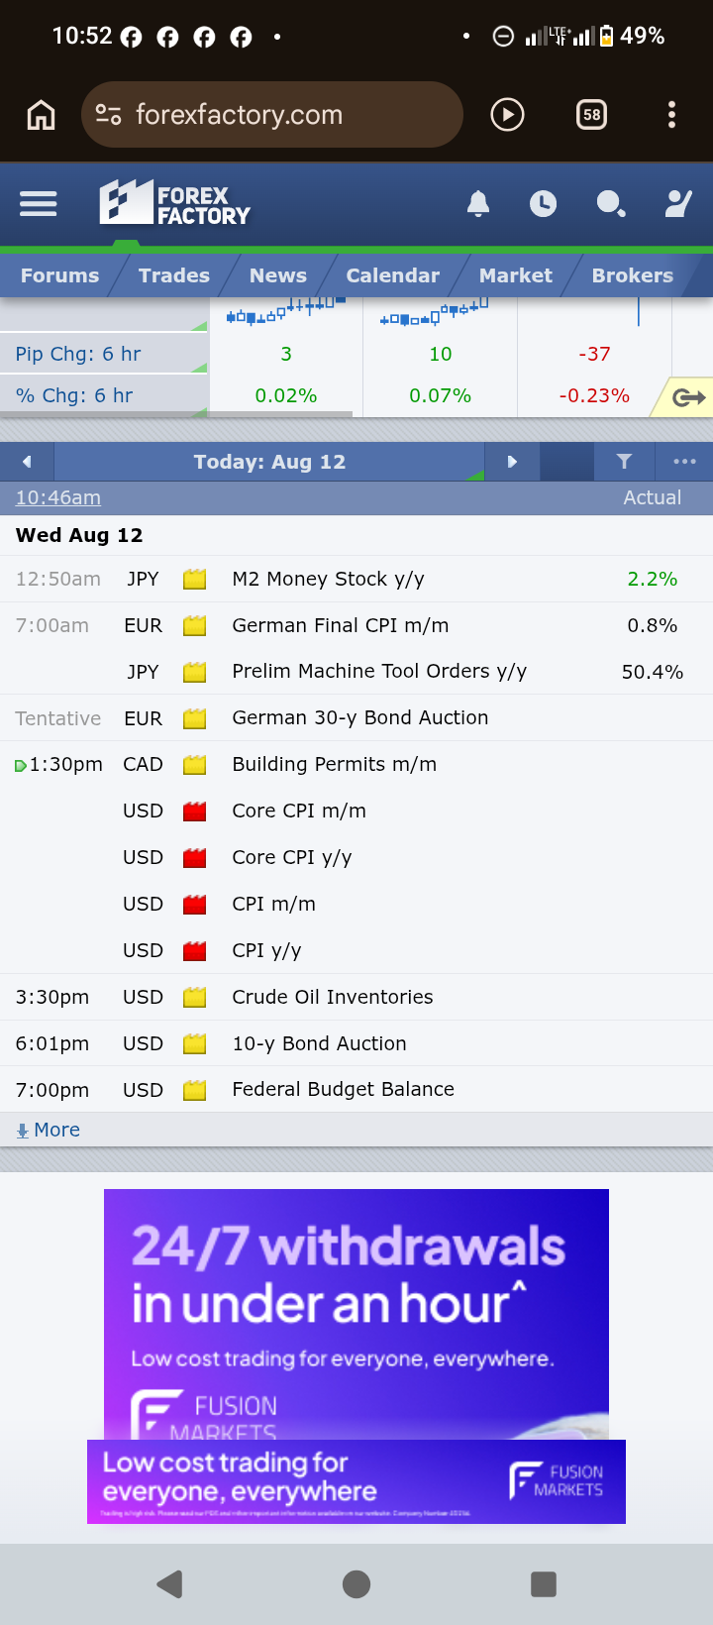
Task: Open the 10:46am time link
Action: tap(57, 497)
